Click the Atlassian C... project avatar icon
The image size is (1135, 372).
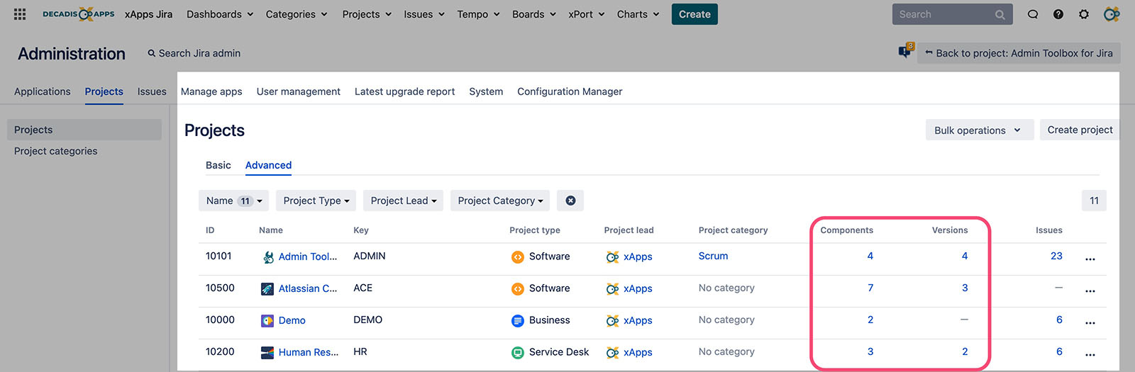(x=267, y=289)
